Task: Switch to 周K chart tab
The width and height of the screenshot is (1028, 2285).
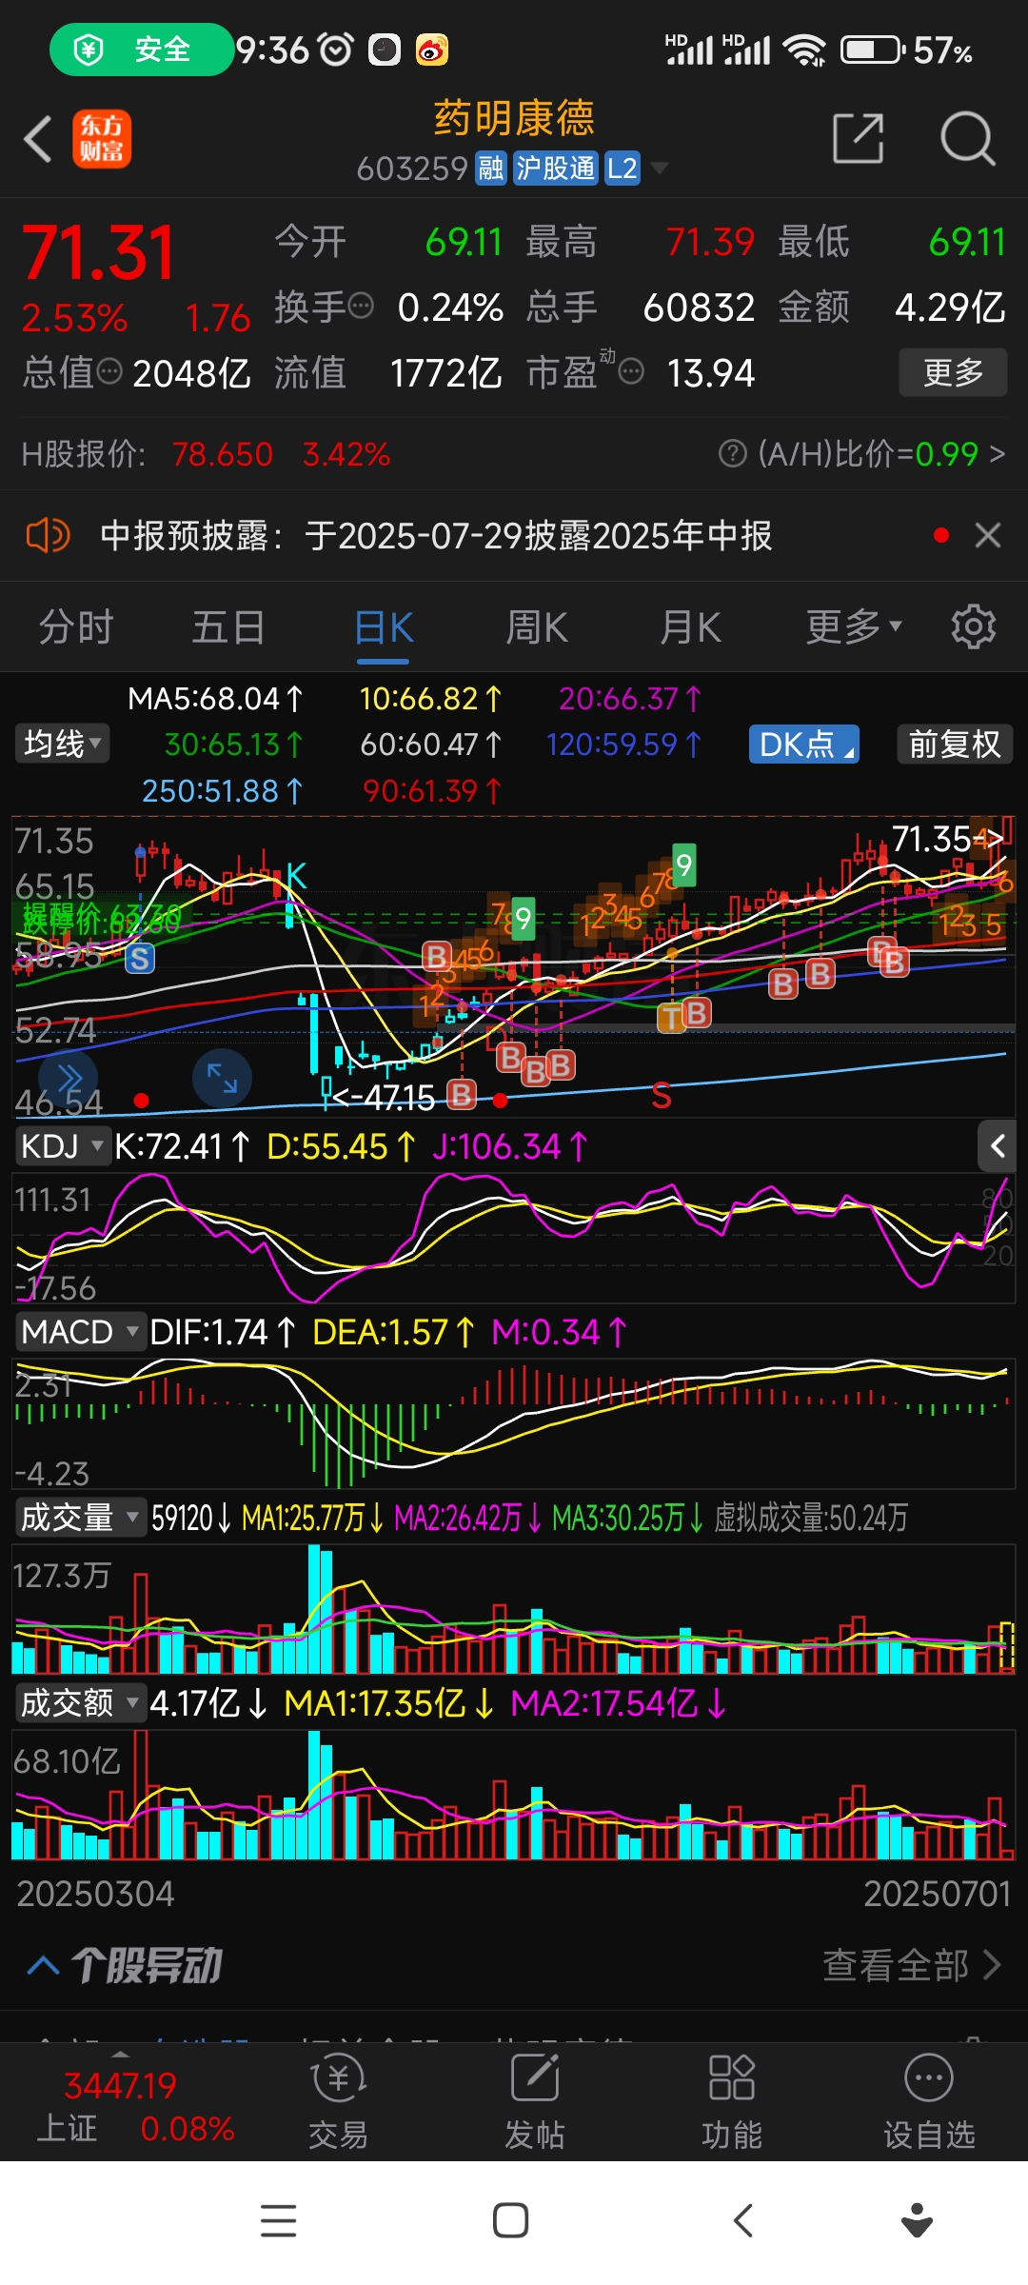Action: point(537,628)
